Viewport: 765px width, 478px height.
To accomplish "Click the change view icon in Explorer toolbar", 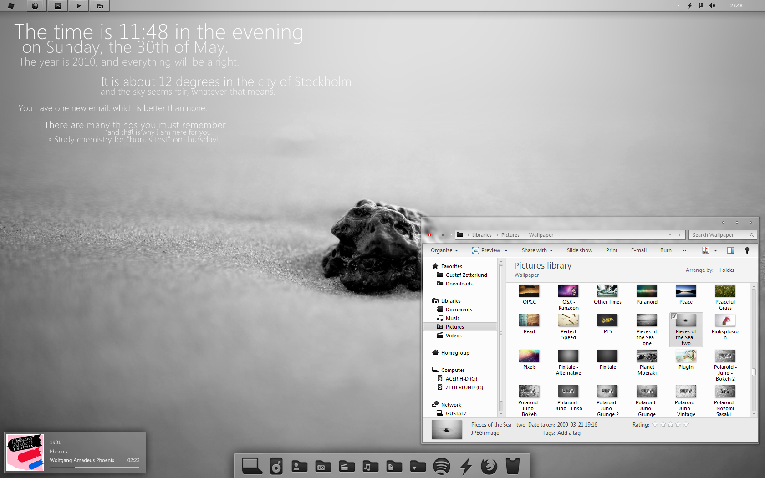I will coord(705,250).
